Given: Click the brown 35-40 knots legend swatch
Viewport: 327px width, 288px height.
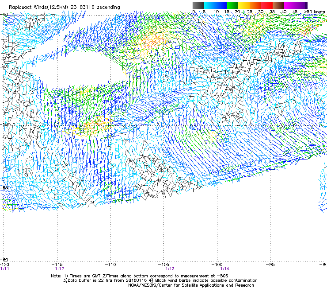Looking at the screenshot, I should coord(278,5).
